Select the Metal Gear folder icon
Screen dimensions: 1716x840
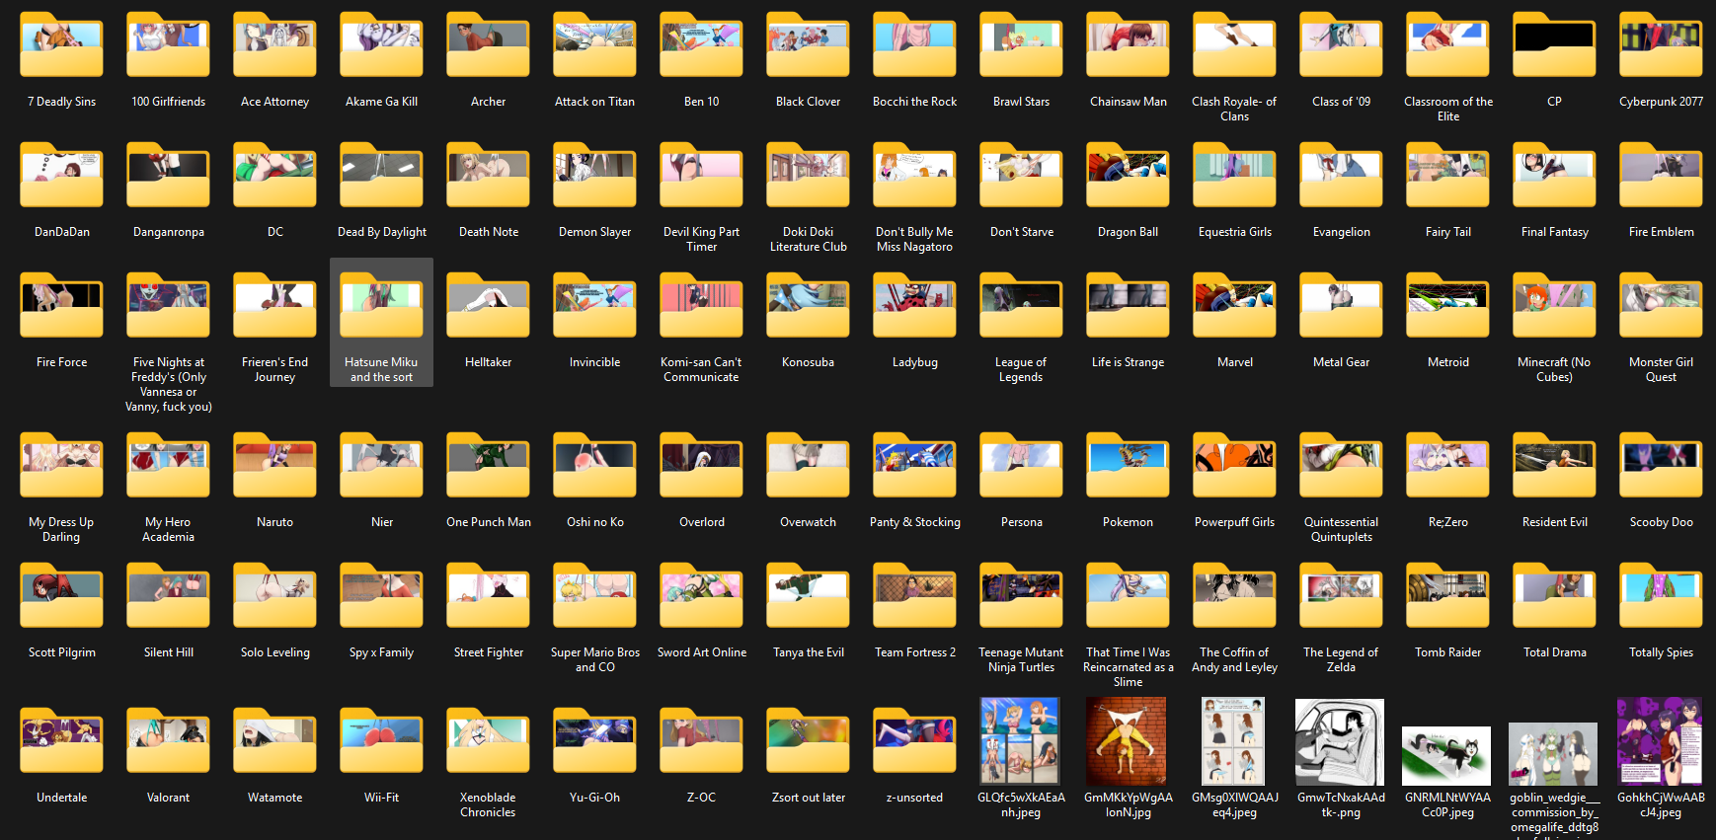point(1341,306)
